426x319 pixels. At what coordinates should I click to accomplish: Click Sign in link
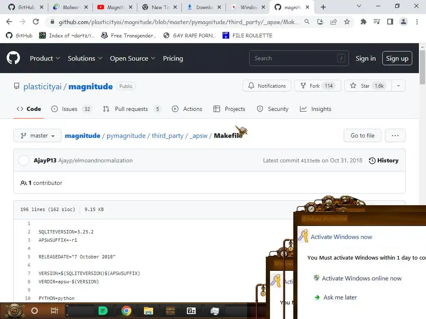point(366,58)
